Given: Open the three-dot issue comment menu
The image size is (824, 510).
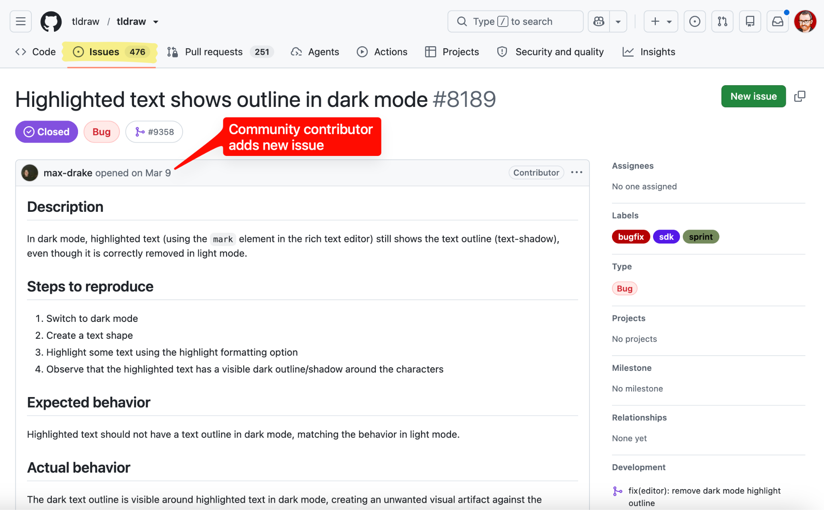Looking at the screenshot, I should coord(577,172).
